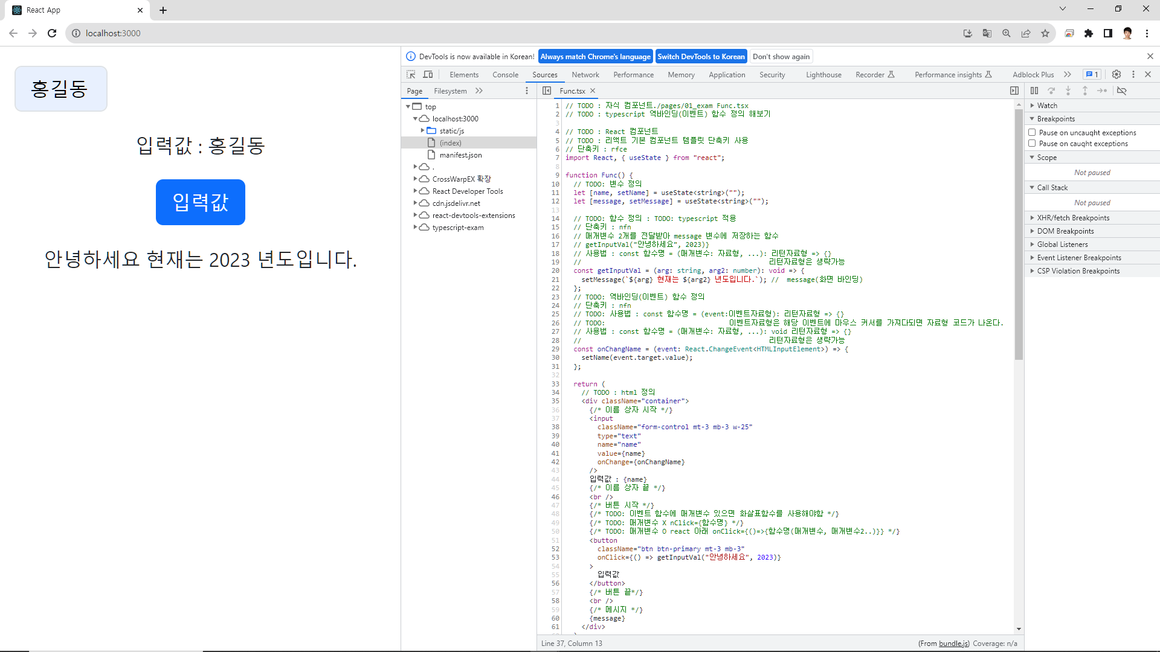Expand DOM Breakpoints section
The width and height of the screenshot is (1160, 652).
tap(1092, 231)
